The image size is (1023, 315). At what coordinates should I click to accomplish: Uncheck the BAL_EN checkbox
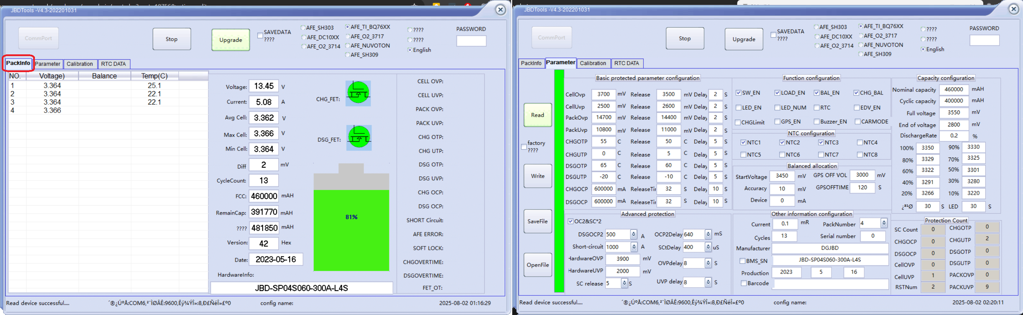(816, 93)
